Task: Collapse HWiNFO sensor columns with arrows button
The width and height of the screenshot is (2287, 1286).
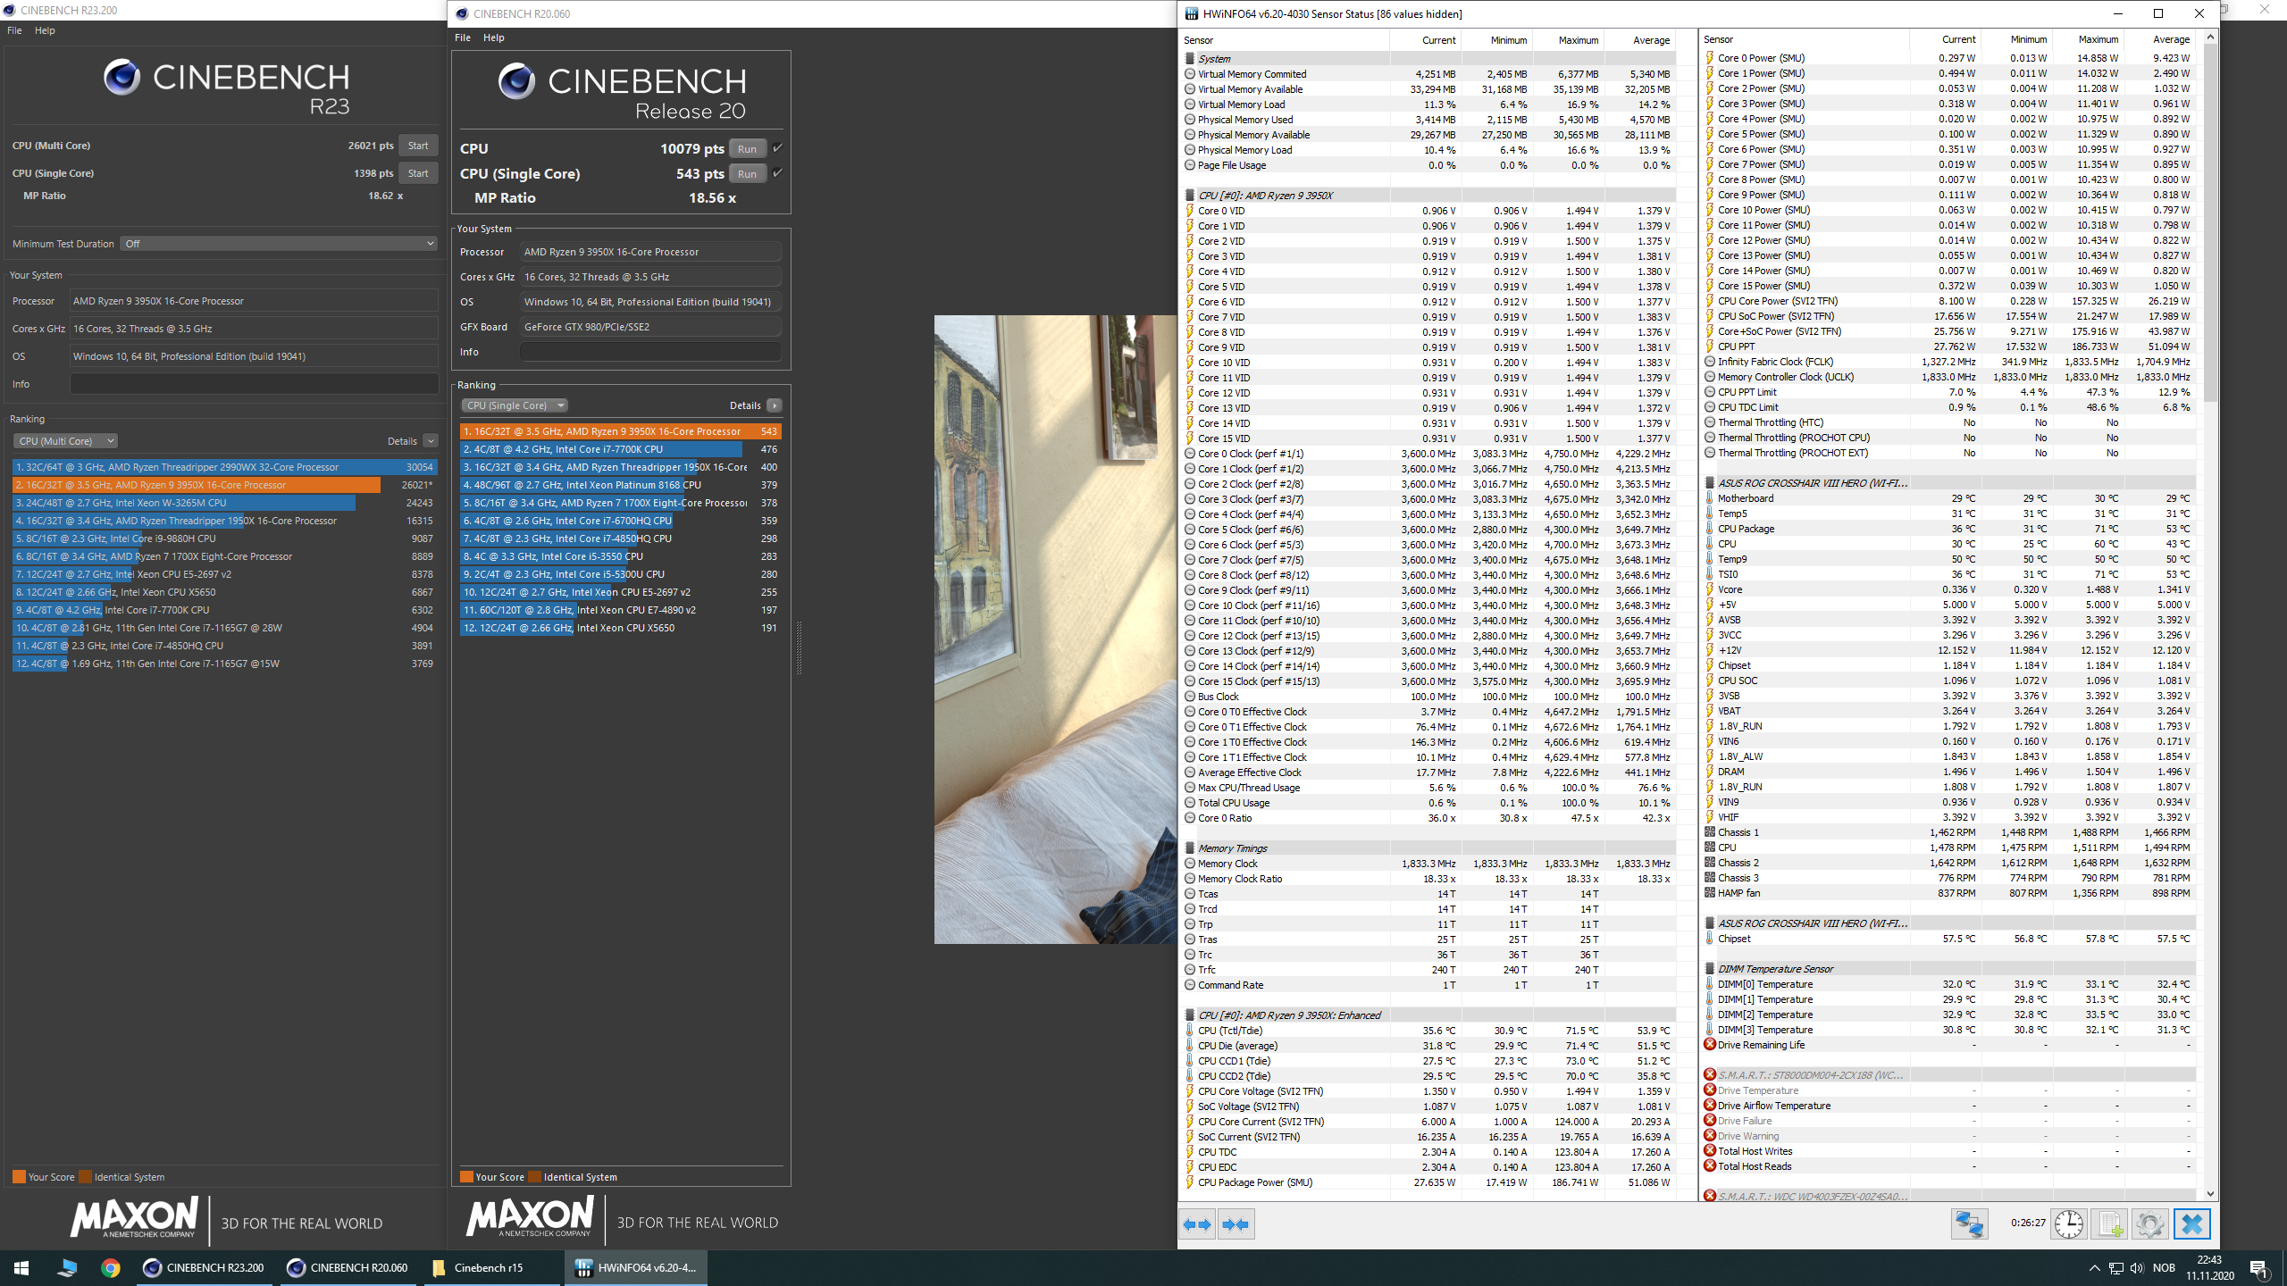Action: [x=1236, y=1224]
